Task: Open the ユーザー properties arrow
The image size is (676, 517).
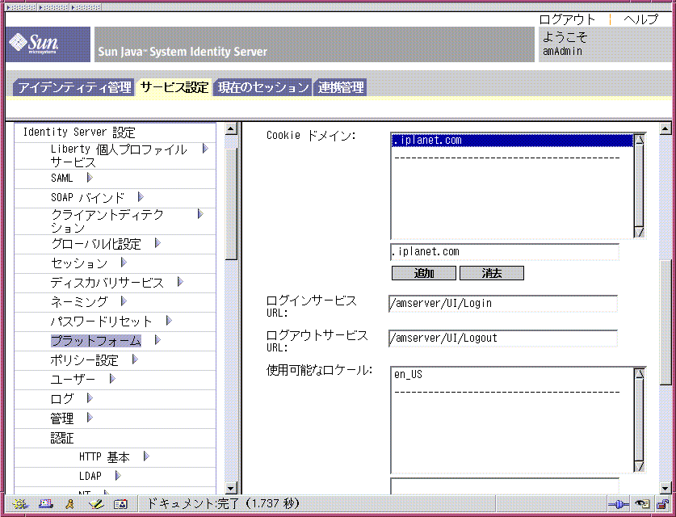Action: click(112, 379)
